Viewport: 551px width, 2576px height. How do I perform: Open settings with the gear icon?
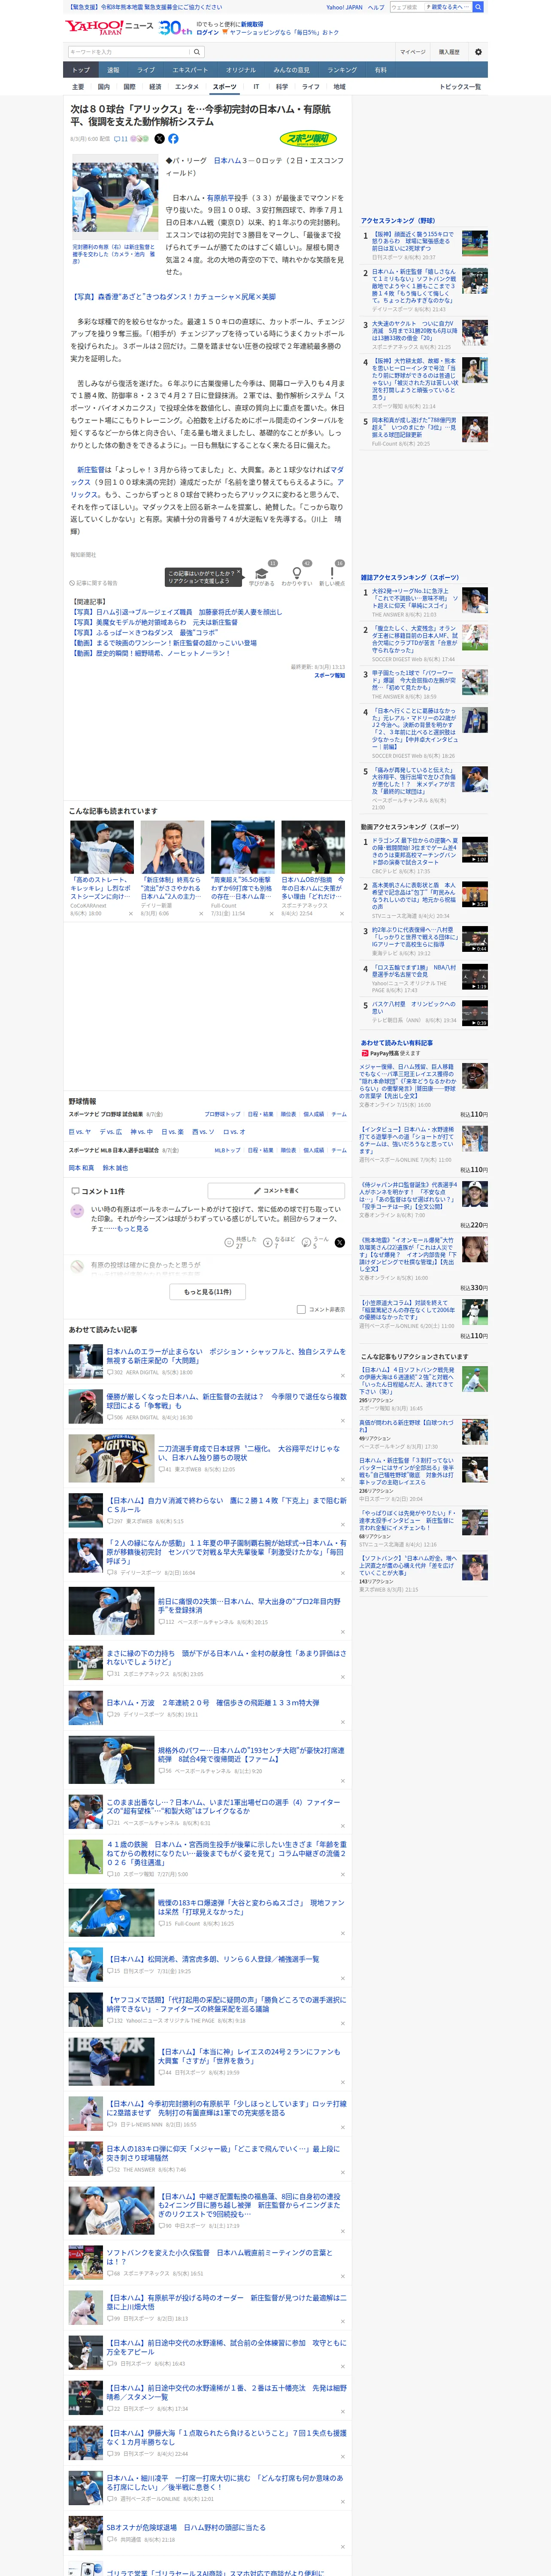[478, 52]
